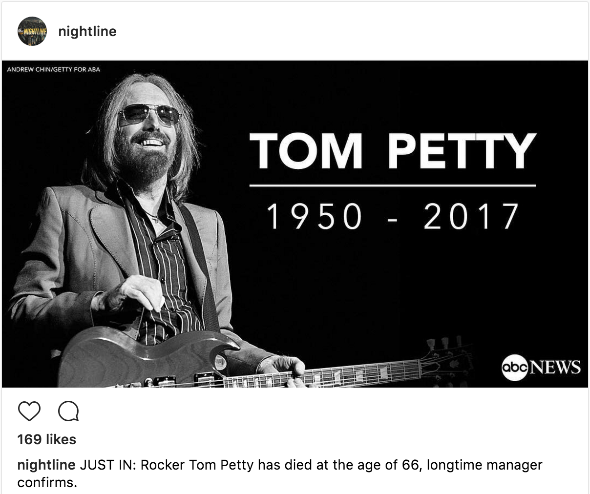590x494 pixels.
Task: Click the Nightline circular logo thumbnail
Action: (x=32, y=31)
